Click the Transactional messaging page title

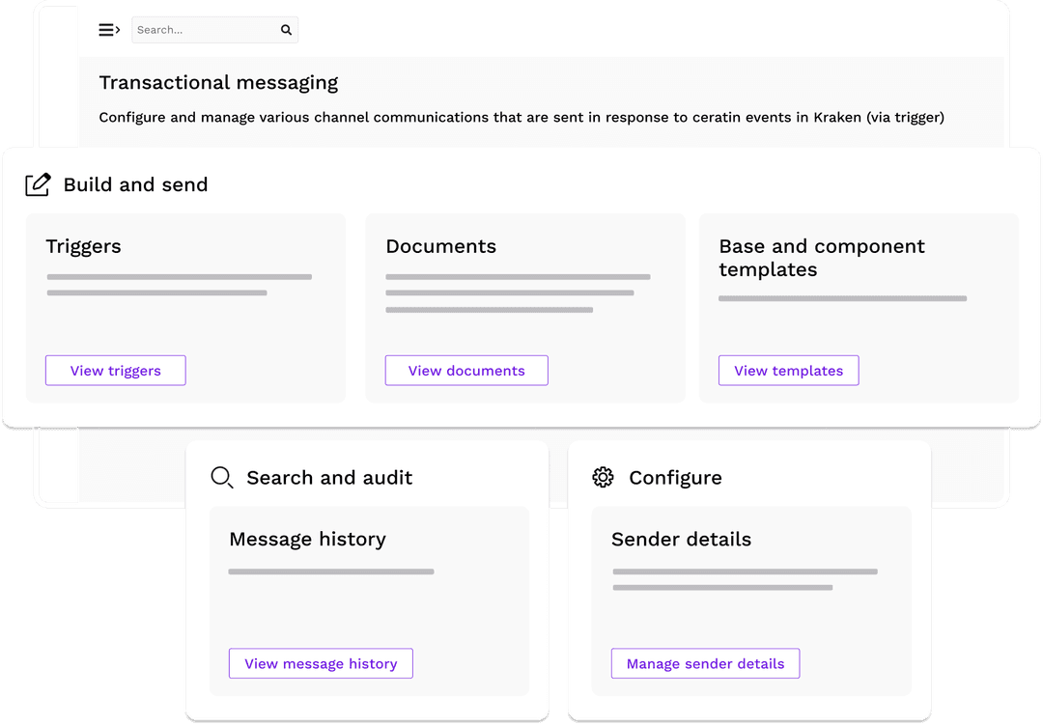tap(218, 83)
